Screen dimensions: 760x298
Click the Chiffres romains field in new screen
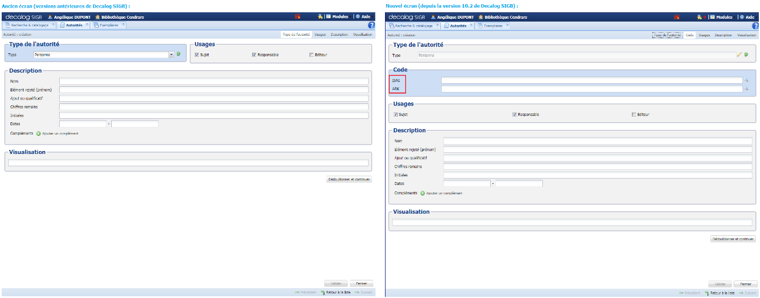point(598,166)
